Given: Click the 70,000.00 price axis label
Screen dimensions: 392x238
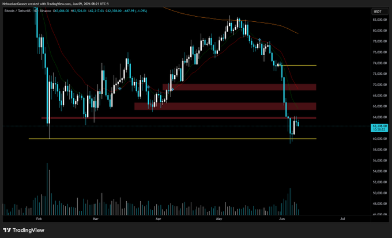Looking at the screenshot, I should coord(380,85).
